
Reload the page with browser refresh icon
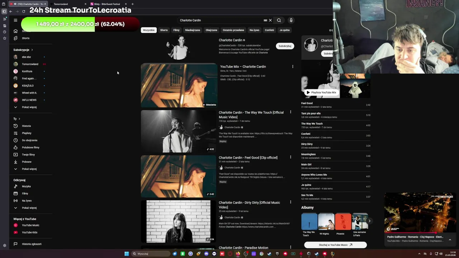click(x=24, y=11)
